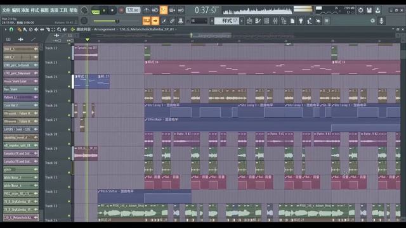The width and height of the screenshot is (406, 228).
Task: Toggle overdub/blend recording icon
Action: click(x=172, y=10)
